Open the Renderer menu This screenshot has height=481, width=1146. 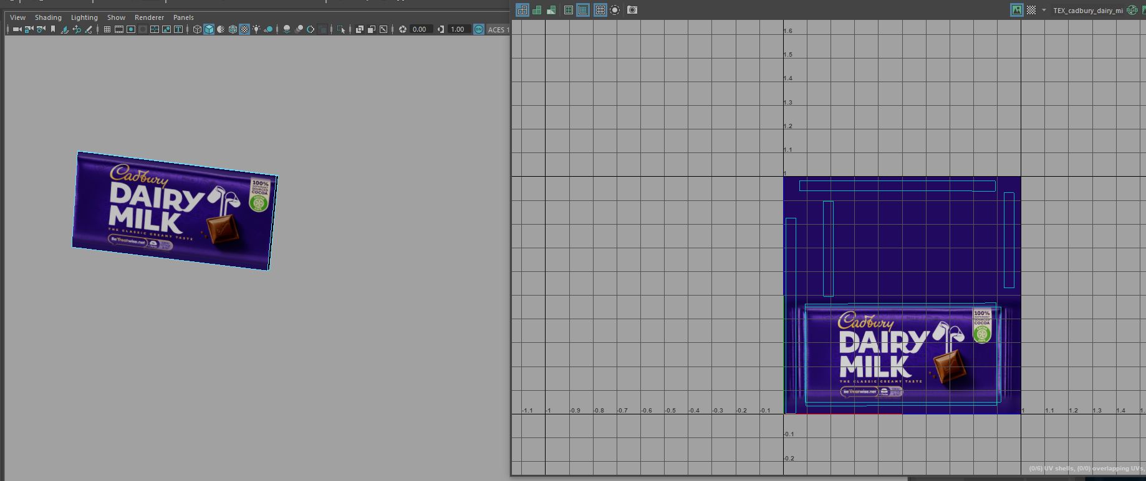pos(149,17)
